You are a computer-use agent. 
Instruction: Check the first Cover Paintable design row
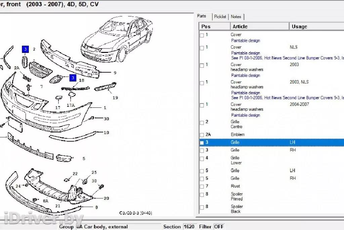[202, 35]
